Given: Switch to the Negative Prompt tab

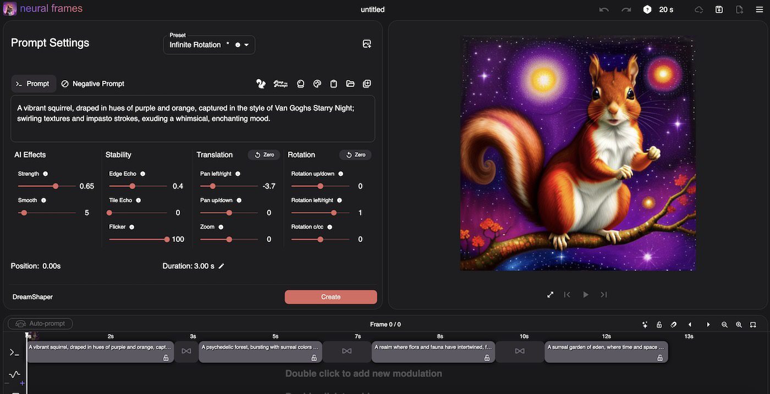Looking at the screenshot, I should [x=92, y=84].
